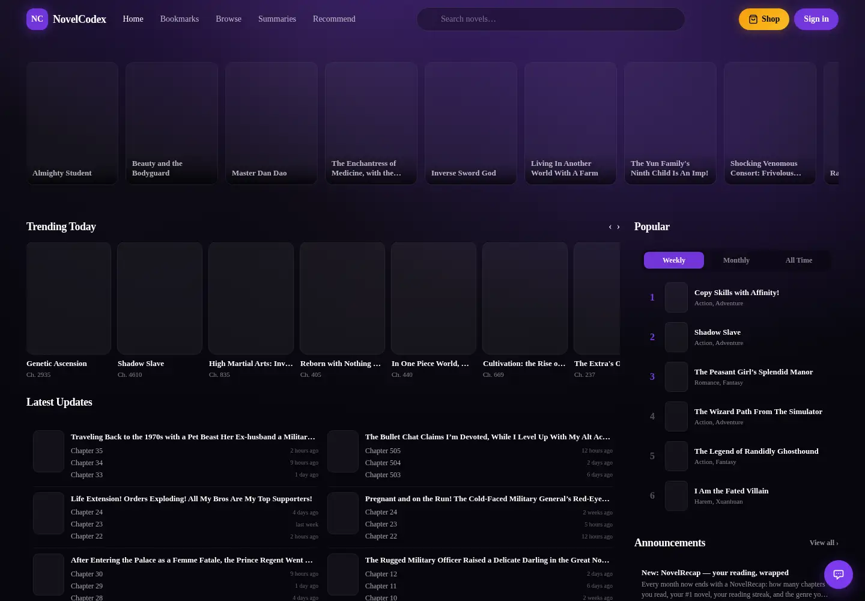Open Cultivation: the Rise trending cover

tap(525, 298)
